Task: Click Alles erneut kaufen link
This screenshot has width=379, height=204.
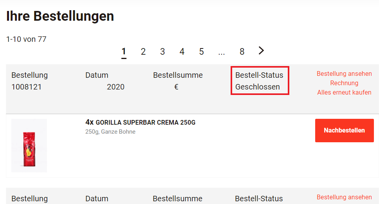Action: pos(344,92)
